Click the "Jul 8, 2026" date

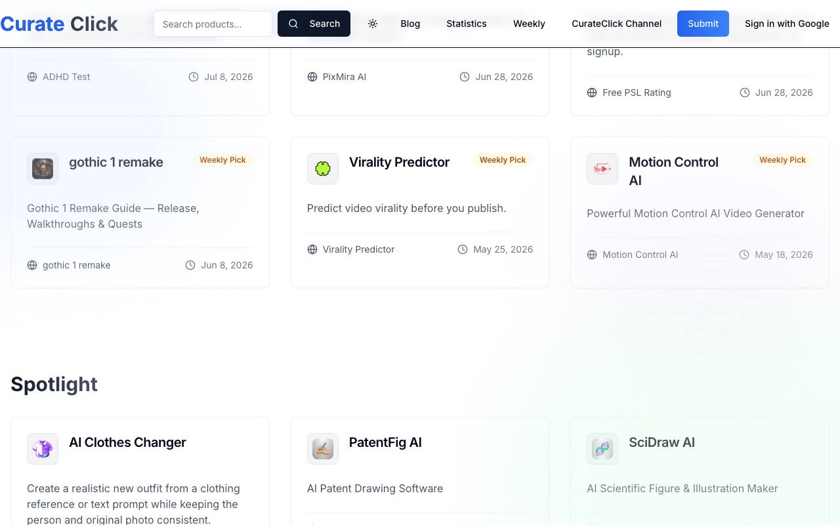[x=228, y=77]
